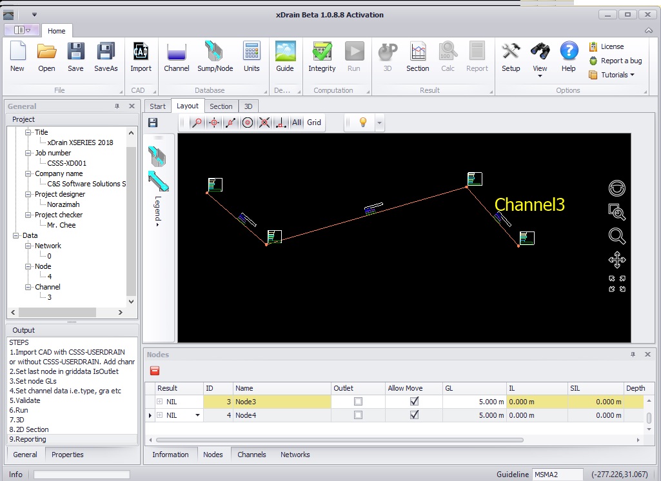
Task: Switch to the Channels tab
Action: click(x=252, y=455)
